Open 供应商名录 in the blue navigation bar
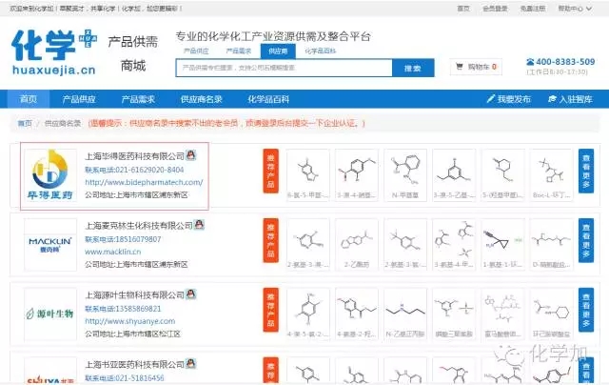 (201, 99)
